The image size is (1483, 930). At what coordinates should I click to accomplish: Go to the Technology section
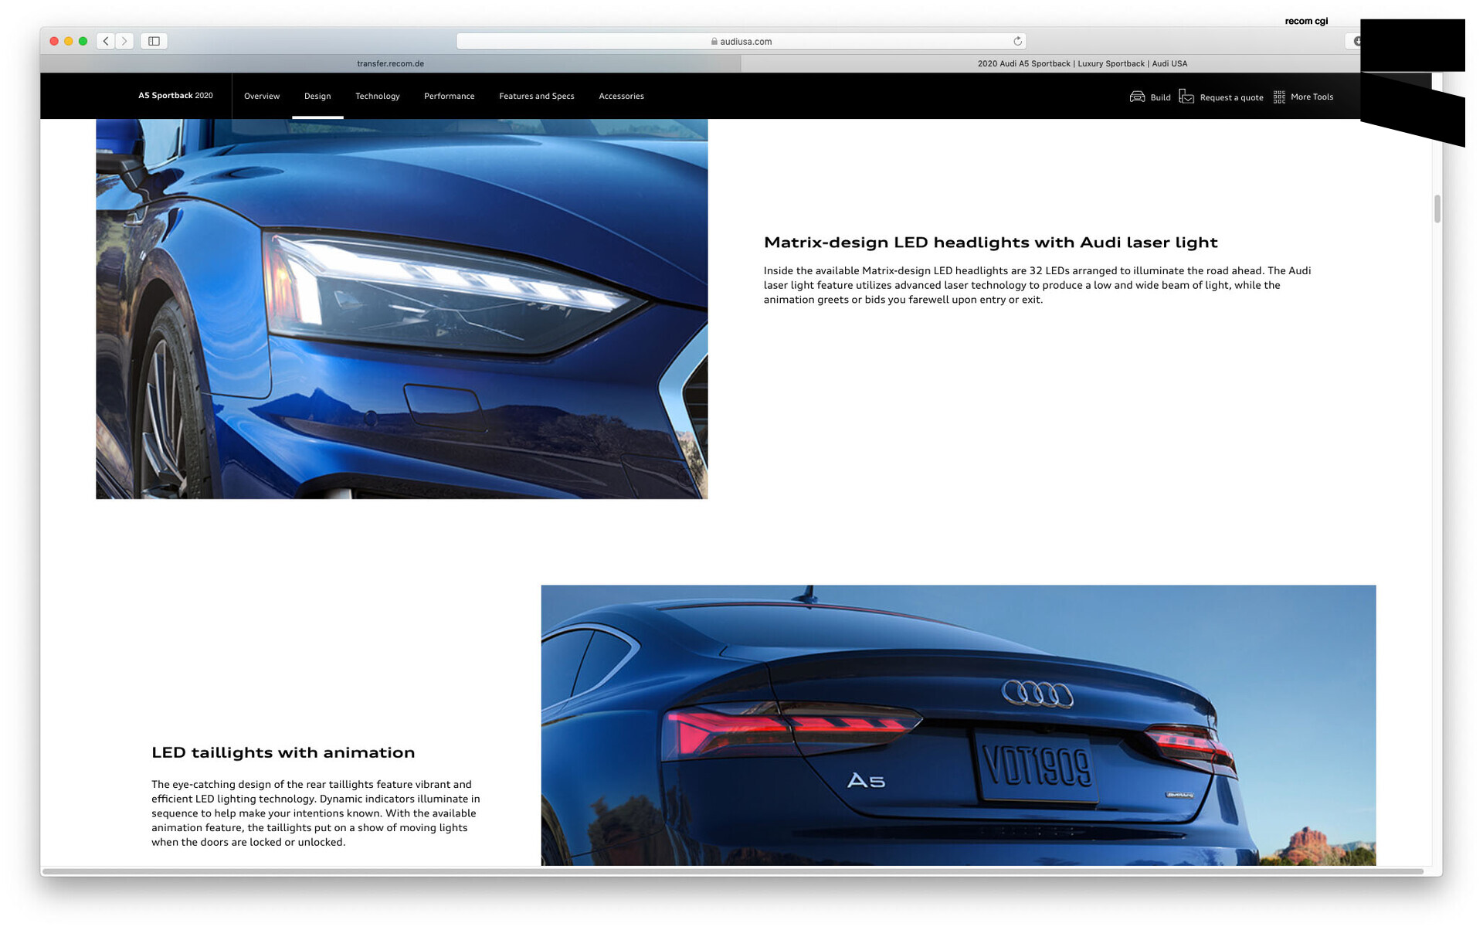tap(377, 96)
